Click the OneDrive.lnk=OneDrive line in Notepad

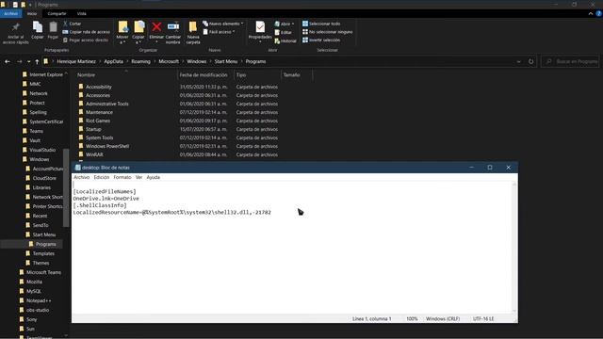pyautogui.click(x=106, y=199)
